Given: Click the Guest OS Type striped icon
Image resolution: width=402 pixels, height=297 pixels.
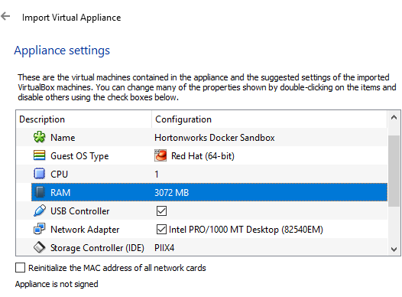Looking at the screenshot, I should pyautogui.click(x=40, y=155).
